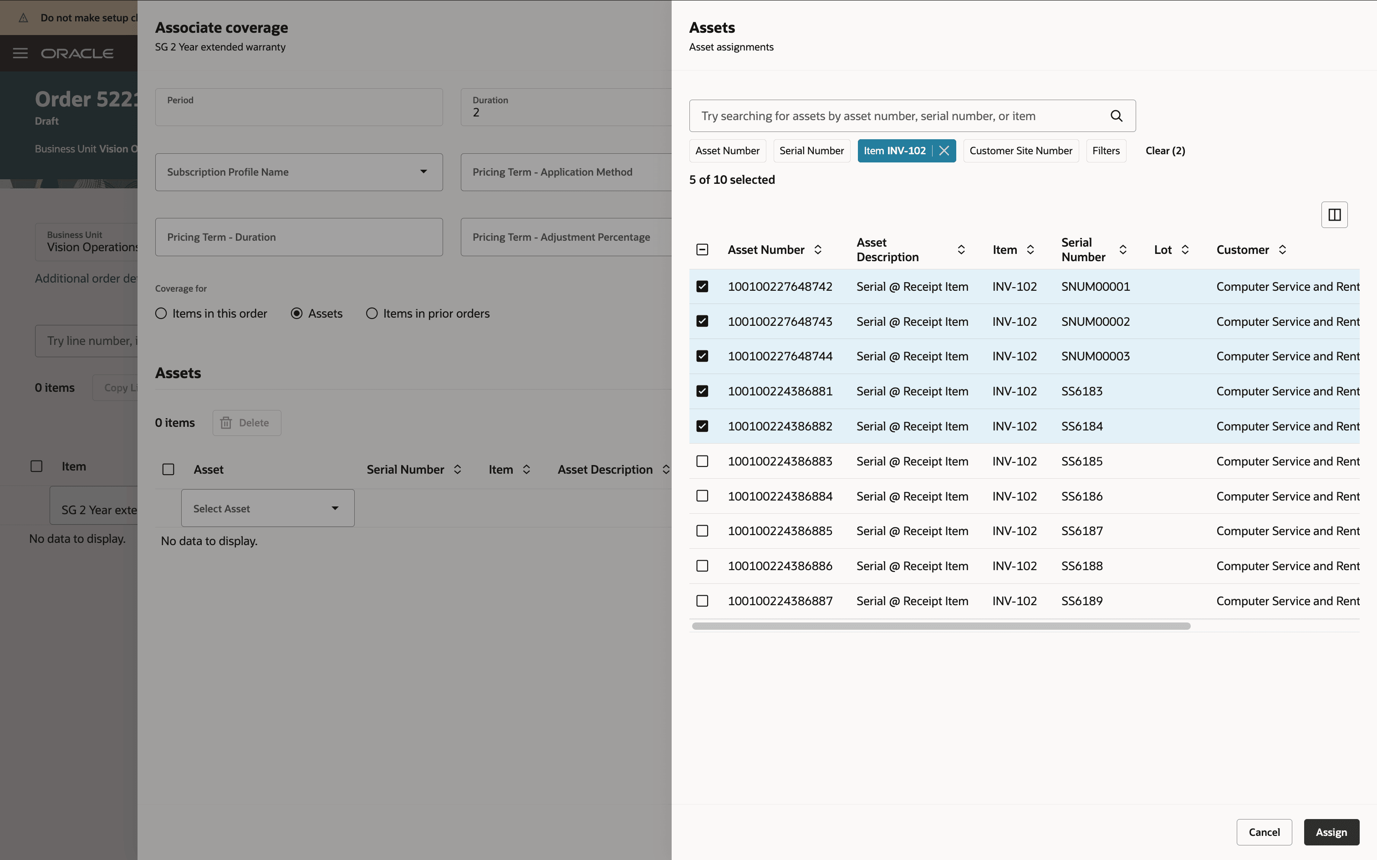Select the Assets coverage radio button
1377x860 pixels.
click(296, 314)
